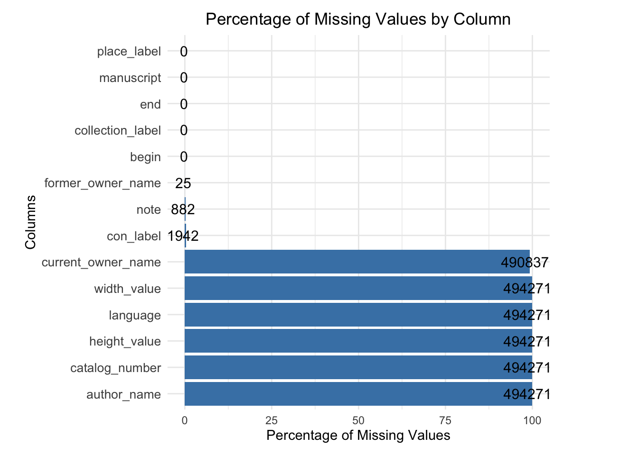Click the x-axis tick label 25

point(272,420)
